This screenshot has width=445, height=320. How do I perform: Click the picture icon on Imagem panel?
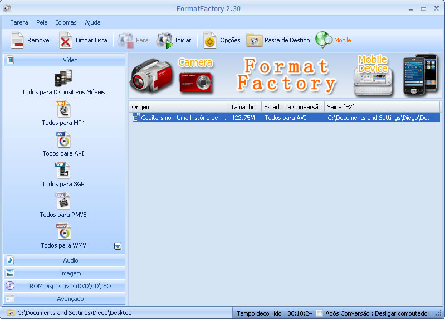click(10, 273)
